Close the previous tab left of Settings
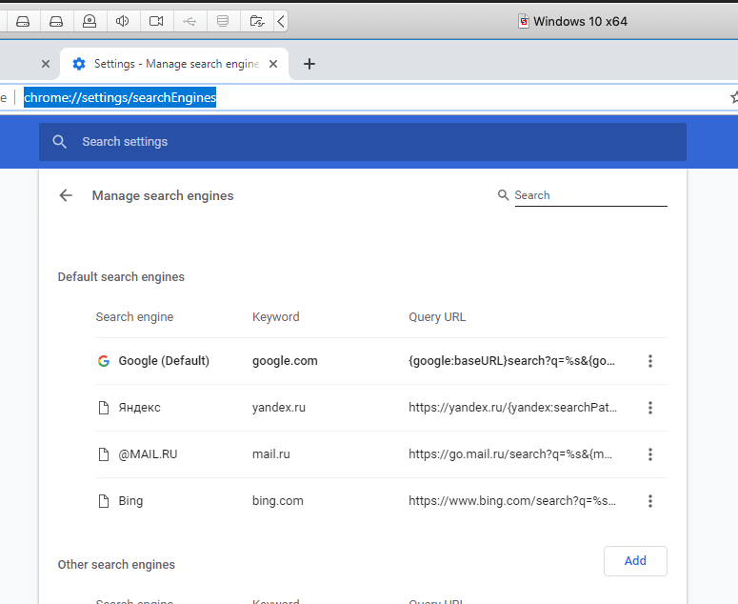 tap(45, 64)
